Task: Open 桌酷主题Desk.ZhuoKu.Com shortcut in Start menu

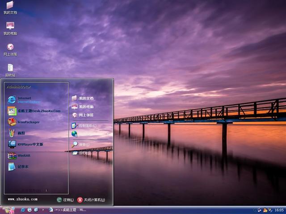Action: [38, 111]
